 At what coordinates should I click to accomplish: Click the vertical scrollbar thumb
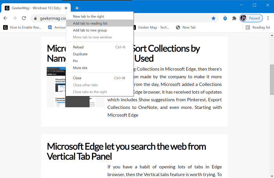[x=272, y=80]
